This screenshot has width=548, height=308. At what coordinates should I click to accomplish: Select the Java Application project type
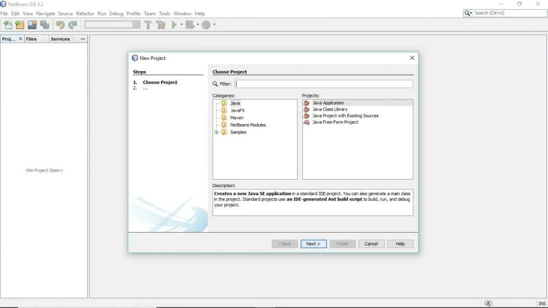point(357,103)
